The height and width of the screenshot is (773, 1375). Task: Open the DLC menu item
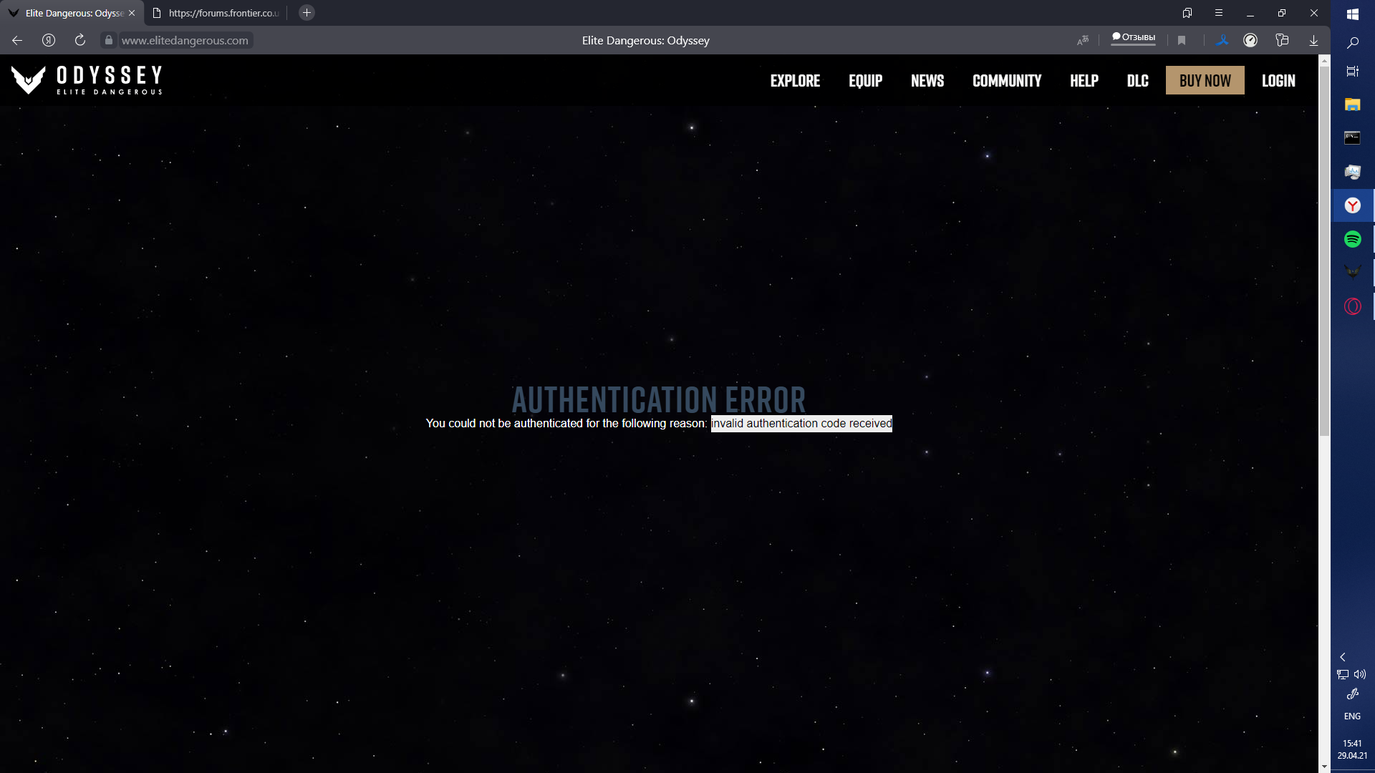(1137, 81)
